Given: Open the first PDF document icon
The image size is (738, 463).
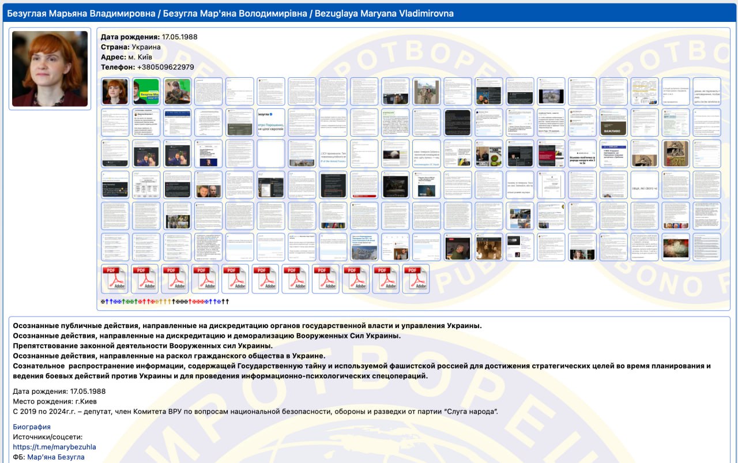Looking at the screenshot, I should [115, 278].
